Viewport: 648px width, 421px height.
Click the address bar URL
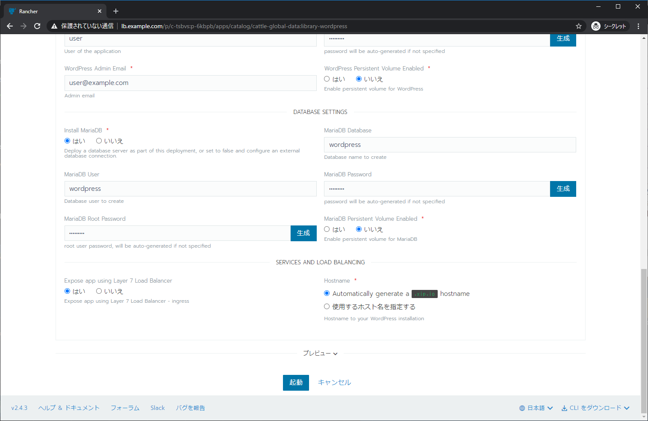234,26
